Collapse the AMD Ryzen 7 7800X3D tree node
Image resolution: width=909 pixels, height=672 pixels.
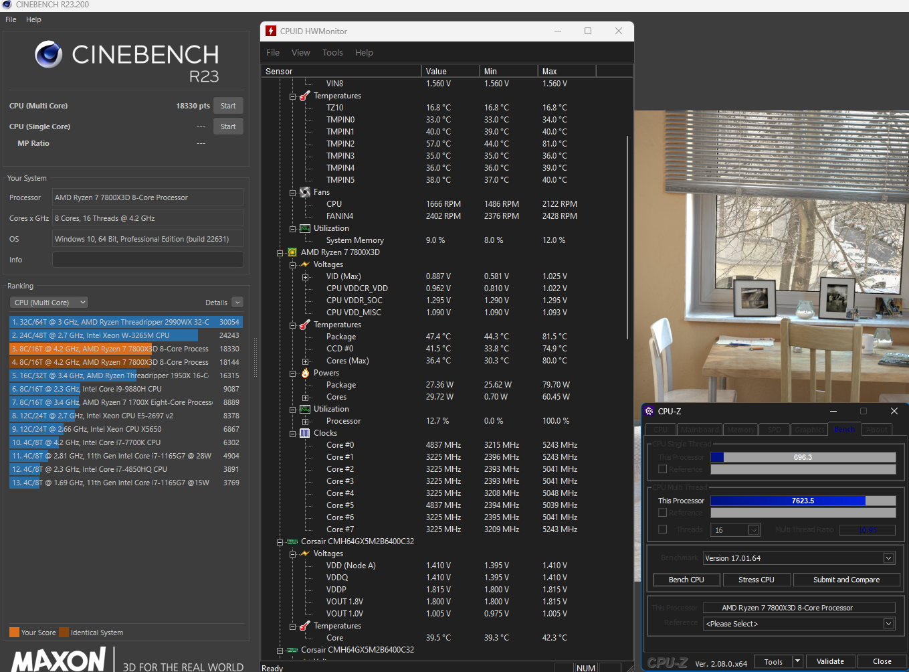[x=280, y=253]
